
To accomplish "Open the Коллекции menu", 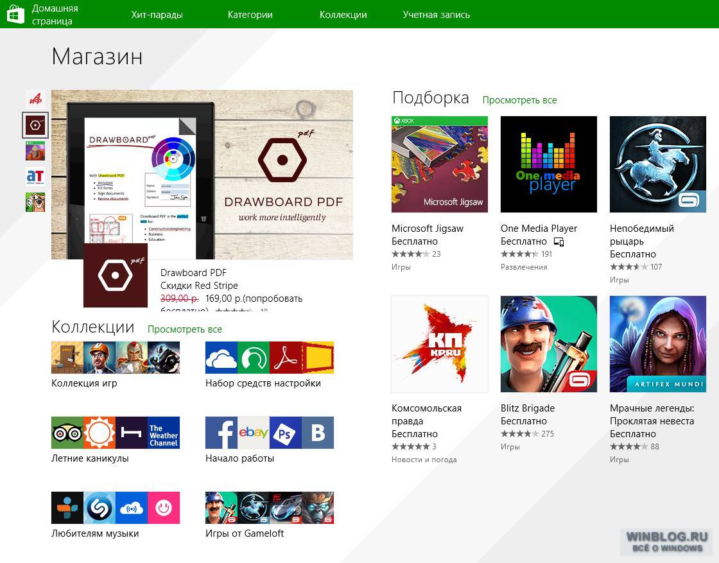I will 343,15.
